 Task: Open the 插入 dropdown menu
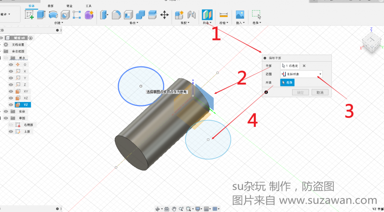click(240, 23)
